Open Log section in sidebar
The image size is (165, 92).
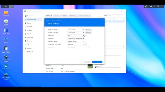pyautogui.click(x=33, y=44)
